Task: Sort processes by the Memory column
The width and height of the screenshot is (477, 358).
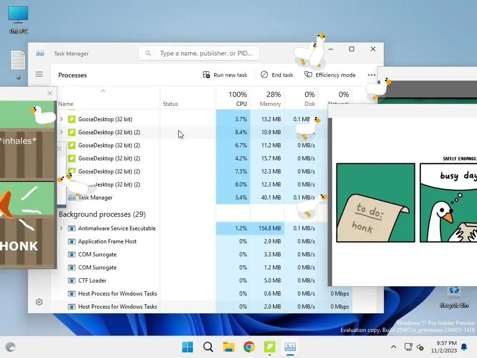Action: click(267, 98)
